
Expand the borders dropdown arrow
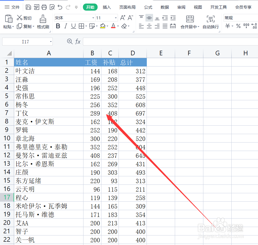[86, 26]
